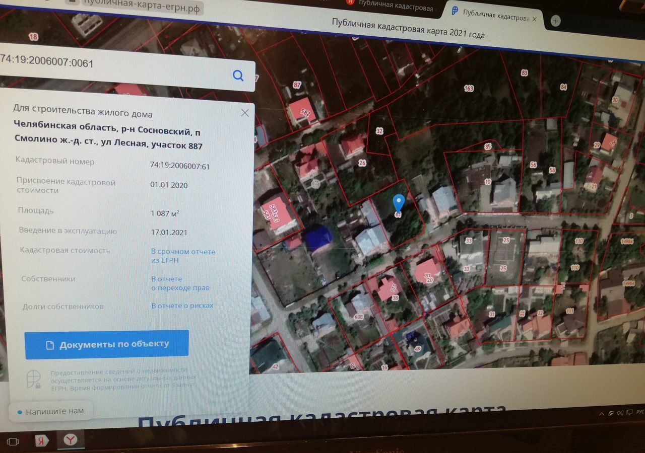Select map parcel labeled 21
Image resolution: width=645 pixels, height=453 pixels.
coord(594,186)
